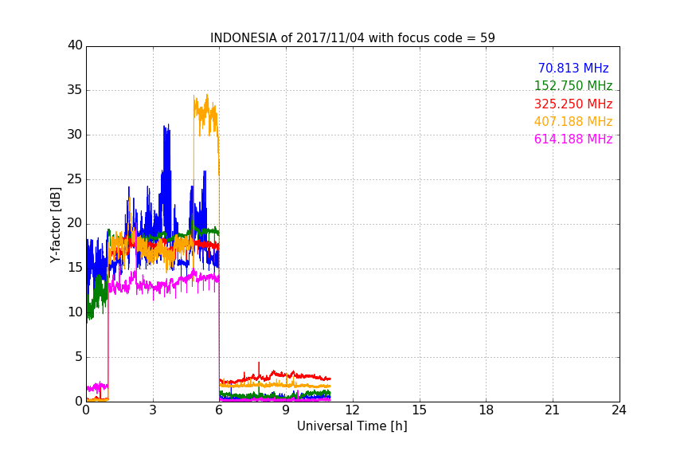Click the y-axis tick value 10
Screen dimensions: 688x459
click(x=75, y=312)
